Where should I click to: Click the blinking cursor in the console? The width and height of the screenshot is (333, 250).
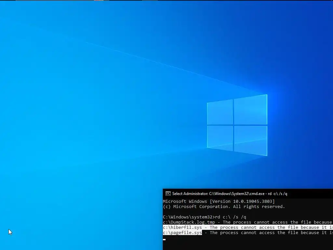(164, 240)
